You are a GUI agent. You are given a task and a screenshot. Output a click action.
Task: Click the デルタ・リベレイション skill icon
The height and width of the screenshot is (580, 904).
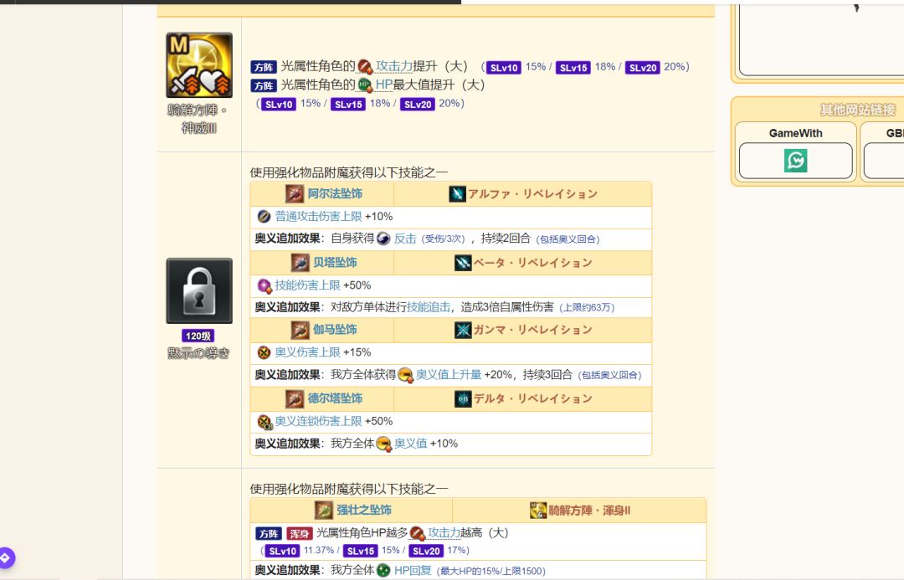click(463, 398)
